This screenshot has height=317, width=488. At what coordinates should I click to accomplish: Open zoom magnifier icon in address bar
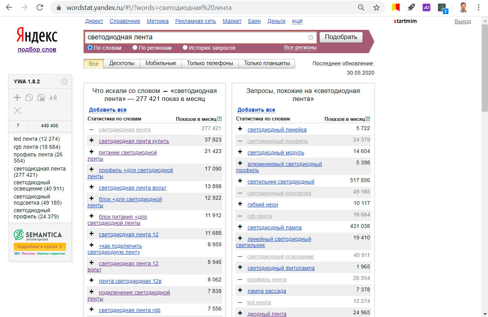coord(361,7)
